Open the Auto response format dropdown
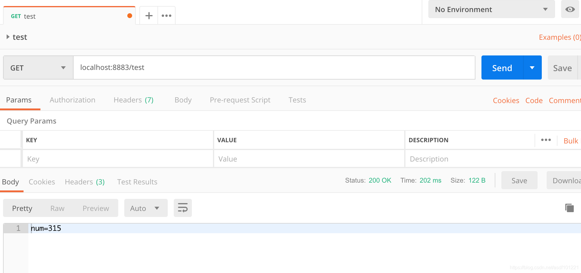The height and width of the screenshot is (273, 581). click(x=146, y=208)
